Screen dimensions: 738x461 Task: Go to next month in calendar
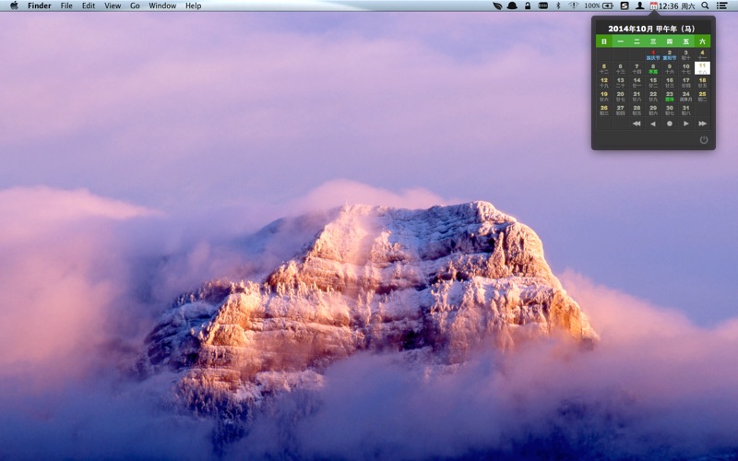pyautogui.click(x=685, y=124)
